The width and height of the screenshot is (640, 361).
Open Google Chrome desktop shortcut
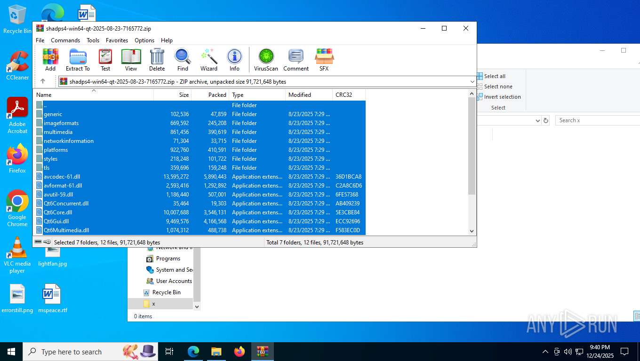(x=17, y=208)
